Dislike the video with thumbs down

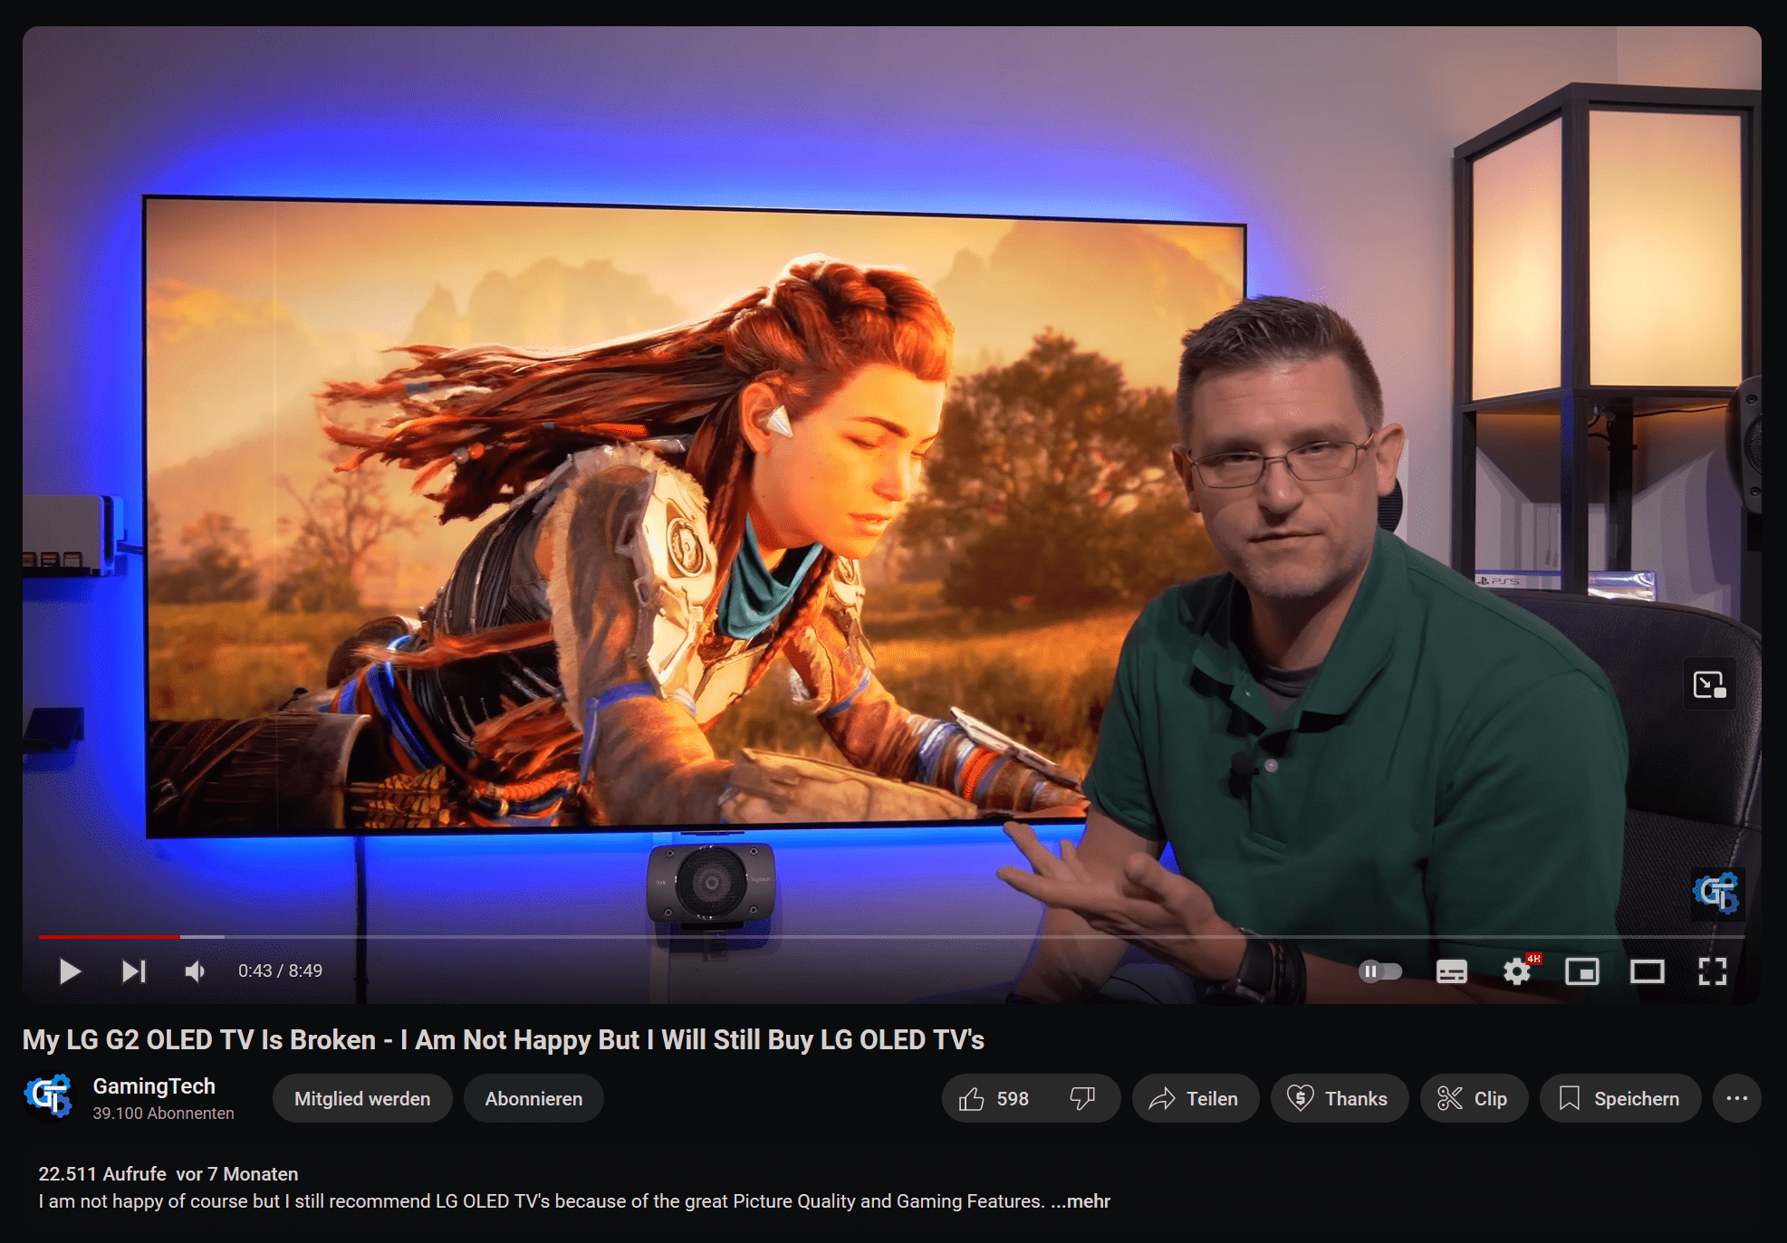(x=1083, y=1098)
